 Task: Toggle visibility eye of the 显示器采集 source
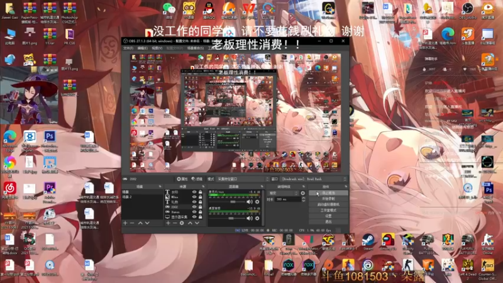pyautogui.click(x=194, y=217)
